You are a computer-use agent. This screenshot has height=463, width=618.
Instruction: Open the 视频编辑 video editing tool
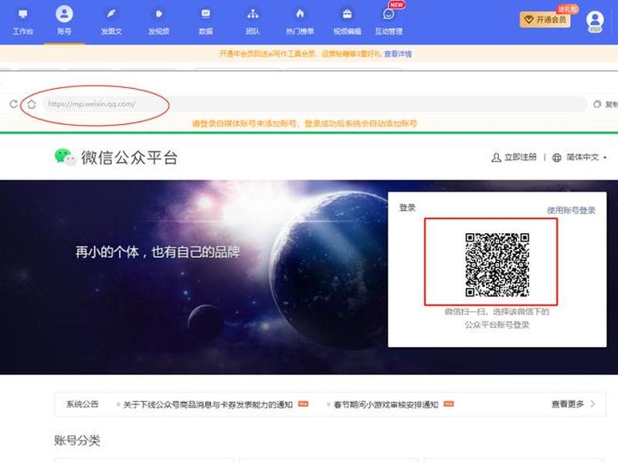pyautogui.click(x=347, y=22)
